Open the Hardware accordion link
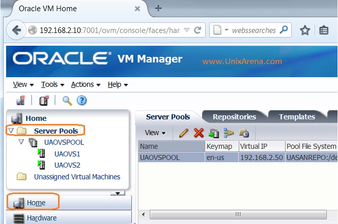Screen dimensions: 338x224 pos(42,218)
